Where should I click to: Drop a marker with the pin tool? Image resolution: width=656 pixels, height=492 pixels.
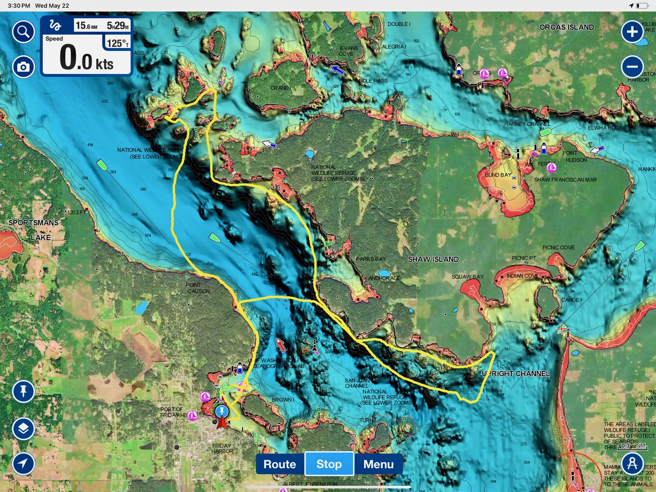pyautogui.click(x=23, y=391)
